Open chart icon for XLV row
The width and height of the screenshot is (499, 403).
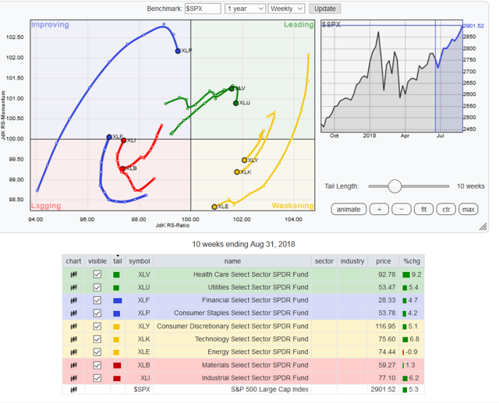pyautogui.click(x=73, y=274)
